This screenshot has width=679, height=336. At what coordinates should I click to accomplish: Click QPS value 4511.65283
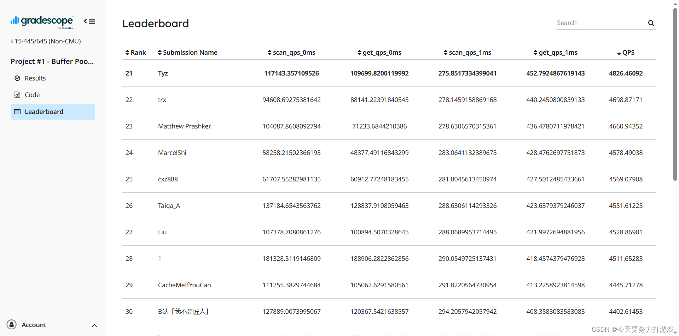point(626,259)
